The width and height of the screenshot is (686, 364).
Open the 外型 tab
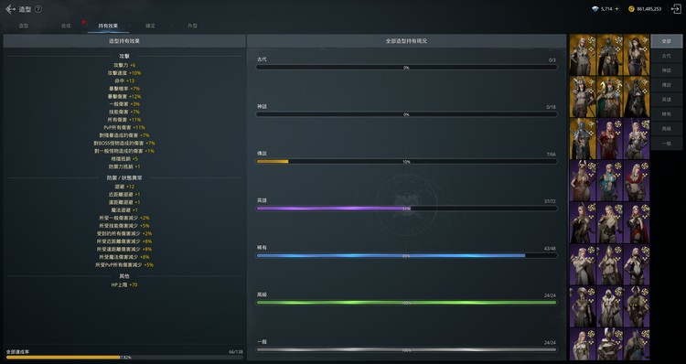point(192,26)
